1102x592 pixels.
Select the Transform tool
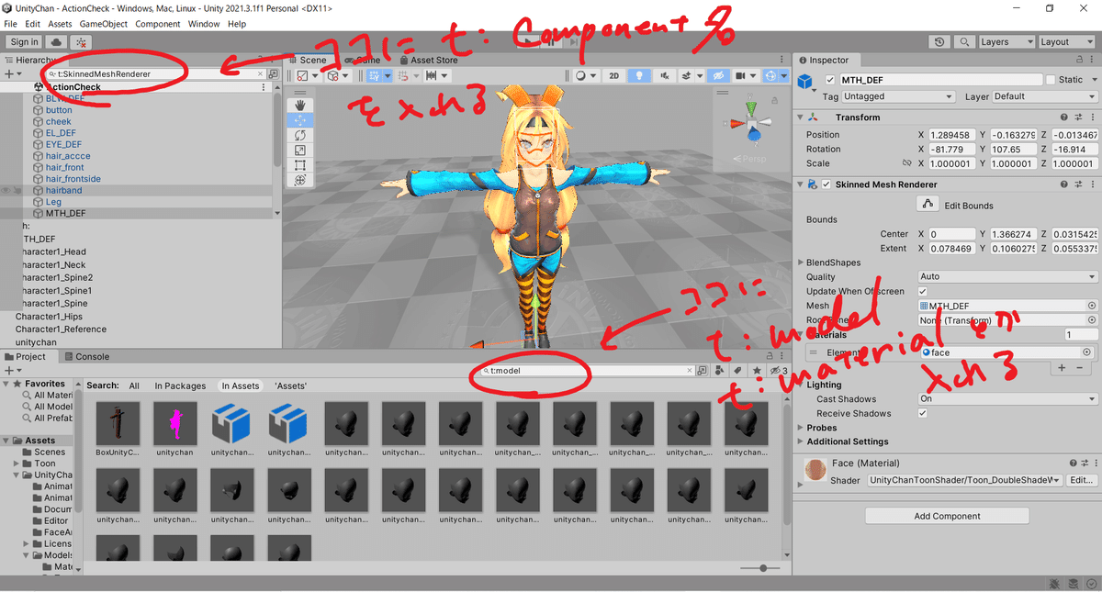pos(299,180)
